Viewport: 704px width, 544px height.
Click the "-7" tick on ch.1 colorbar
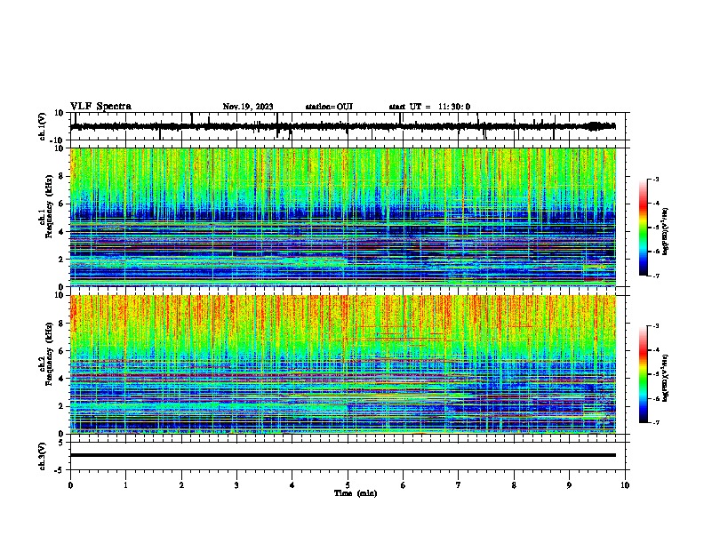655,276
